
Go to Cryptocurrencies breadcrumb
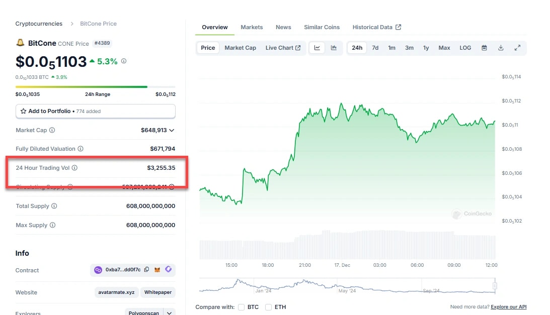(39, 24)
